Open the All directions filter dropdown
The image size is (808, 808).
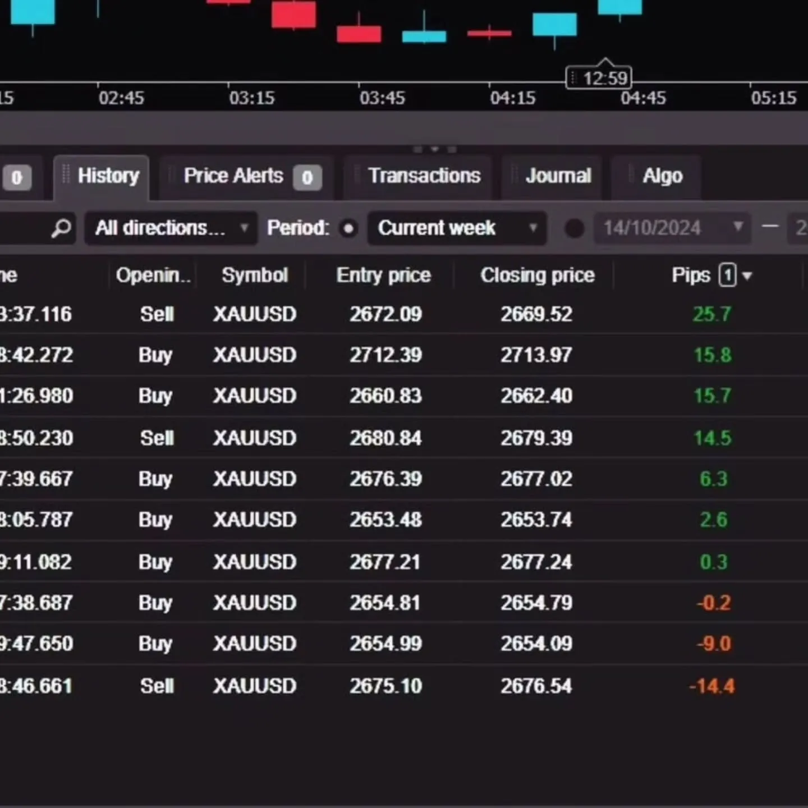point(171,228)
